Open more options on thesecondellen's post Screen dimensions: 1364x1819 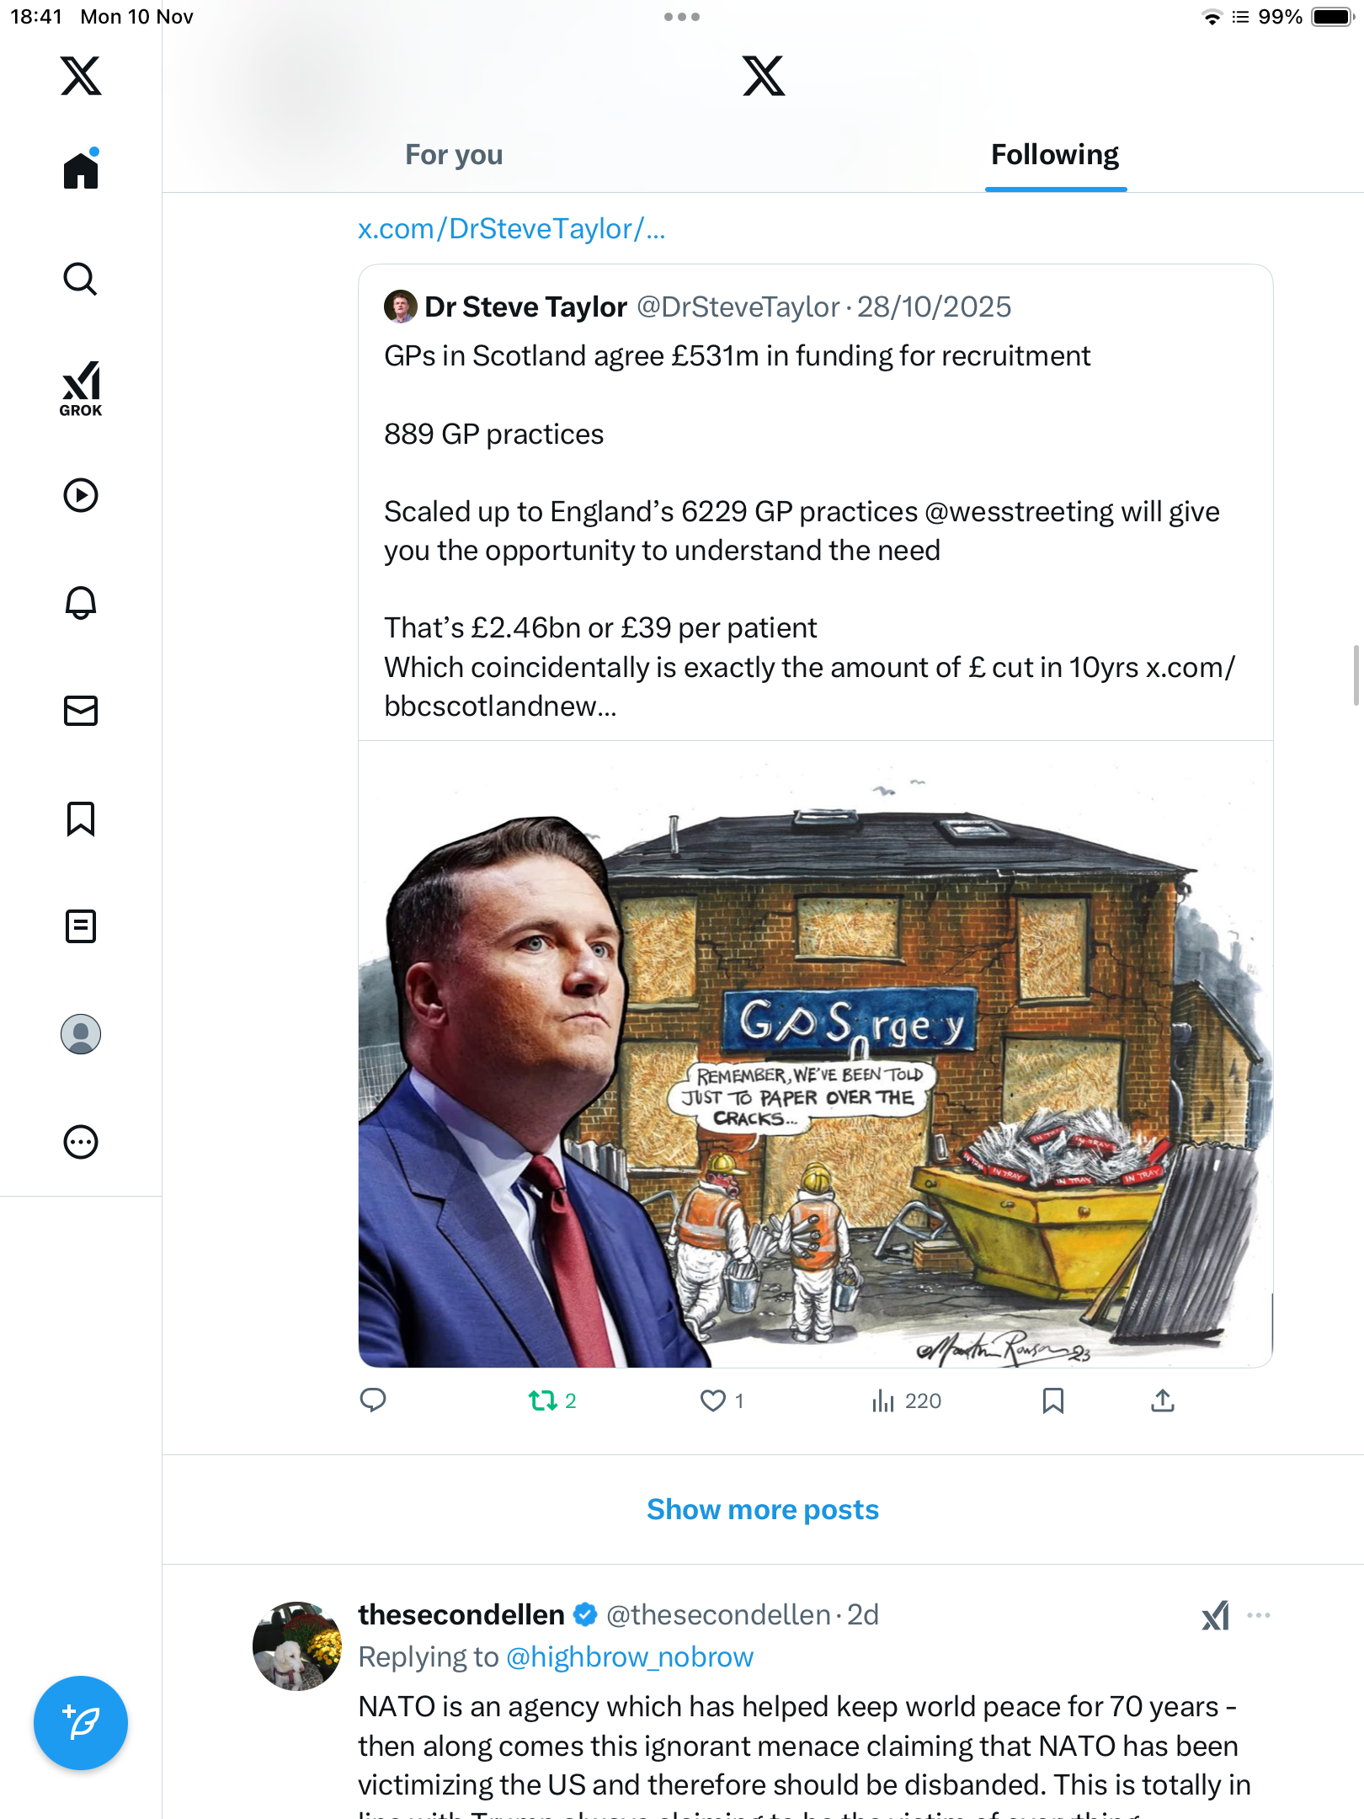pyautogui.click(x=1259, y=1615)
